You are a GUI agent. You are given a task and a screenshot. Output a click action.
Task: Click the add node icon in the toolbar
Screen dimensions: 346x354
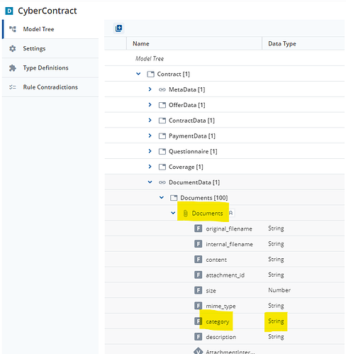pyautogui.click(x=118, y=28)
